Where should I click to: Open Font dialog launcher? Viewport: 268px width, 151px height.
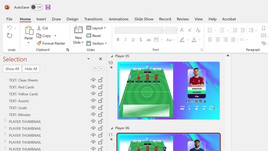click(x=202, y=50)
